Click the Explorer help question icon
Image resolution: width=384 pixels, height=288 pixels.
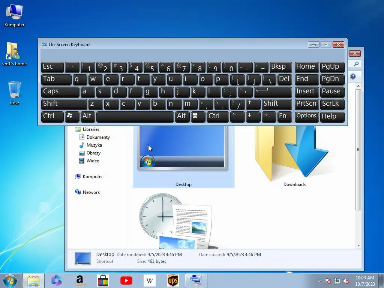point(353,76)
